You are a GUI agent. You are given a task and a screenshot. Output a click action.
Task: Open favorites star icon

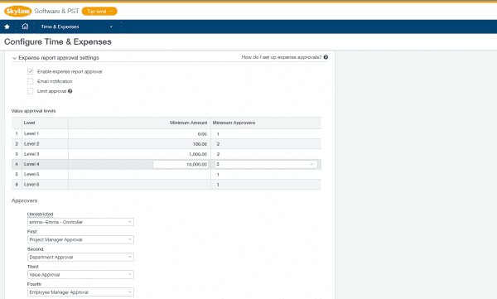[x=7, y=27]
